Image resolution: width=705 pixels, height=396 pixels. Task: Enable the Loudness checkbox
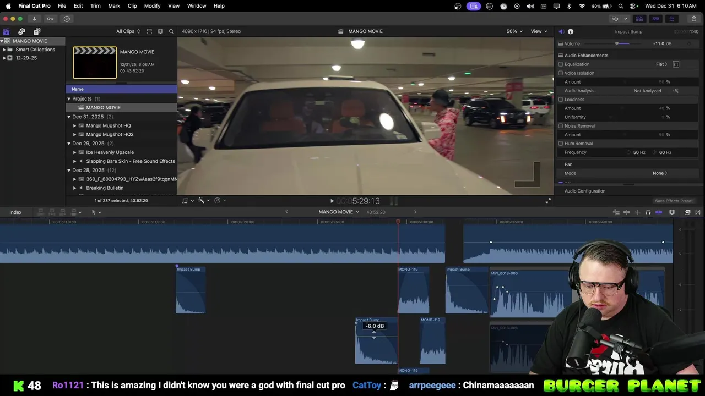pyautogui.click(x=561, y=100)
